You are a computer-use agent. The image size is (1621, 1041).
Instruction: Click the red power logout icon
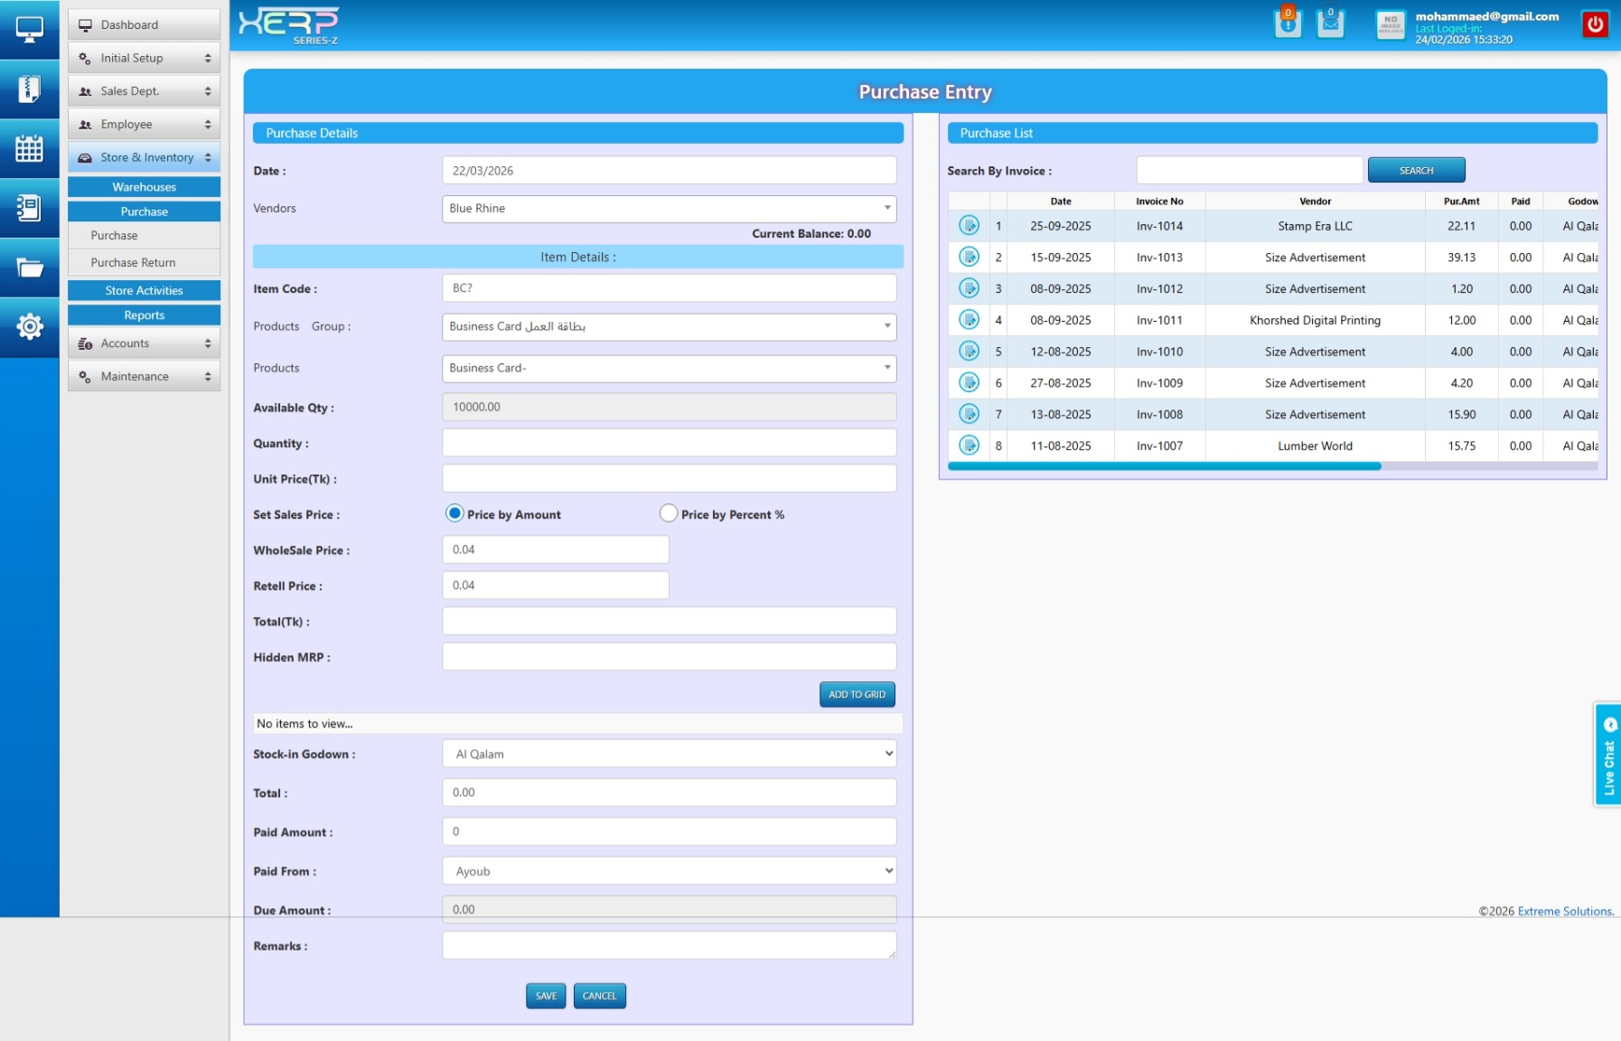[x=1595, y=24]
